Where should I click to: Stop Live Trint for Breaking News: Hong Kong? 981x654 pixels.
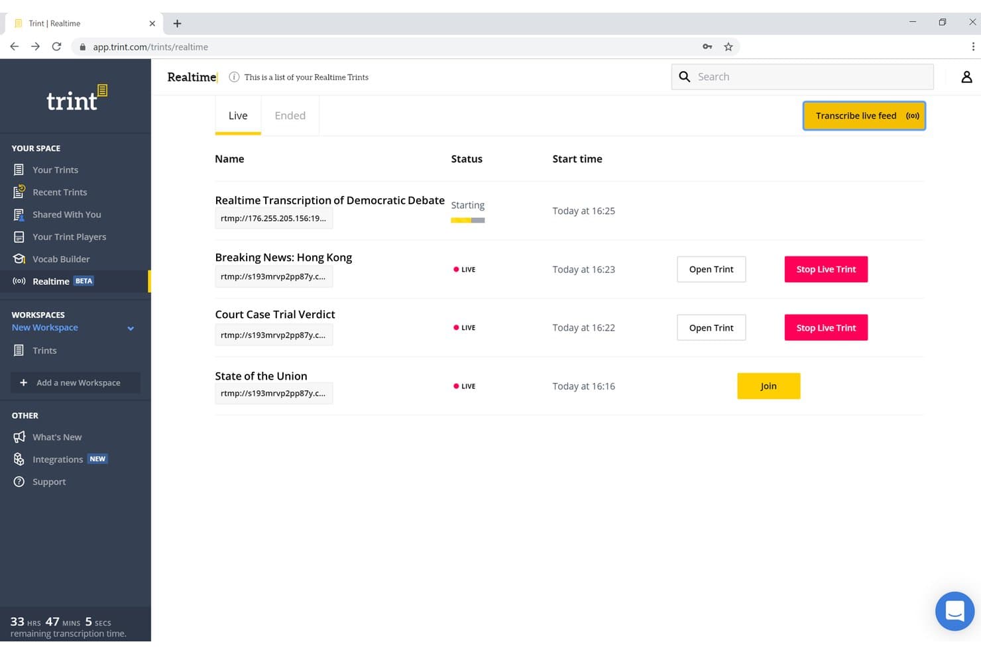click(826, 269)
